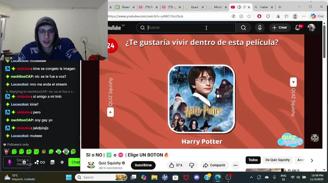Open Edge profile icon

(295, 16)
